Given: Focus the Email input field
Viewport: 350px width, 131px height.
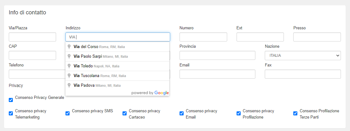Looking at the screenshot, I should [x=217, y=74].
